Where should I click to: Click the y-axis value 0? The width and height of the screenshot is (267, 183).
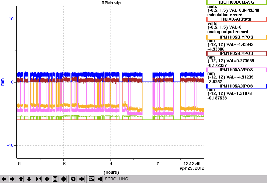12,82
